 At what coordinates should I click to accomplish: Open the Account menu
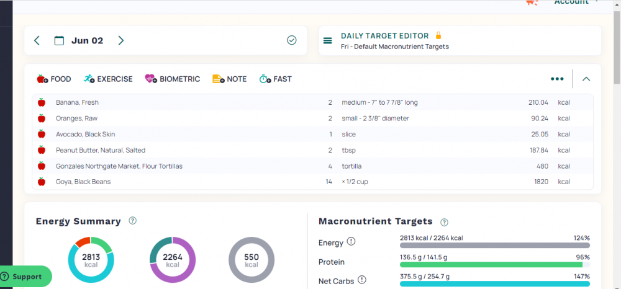(x=577, y=2)
